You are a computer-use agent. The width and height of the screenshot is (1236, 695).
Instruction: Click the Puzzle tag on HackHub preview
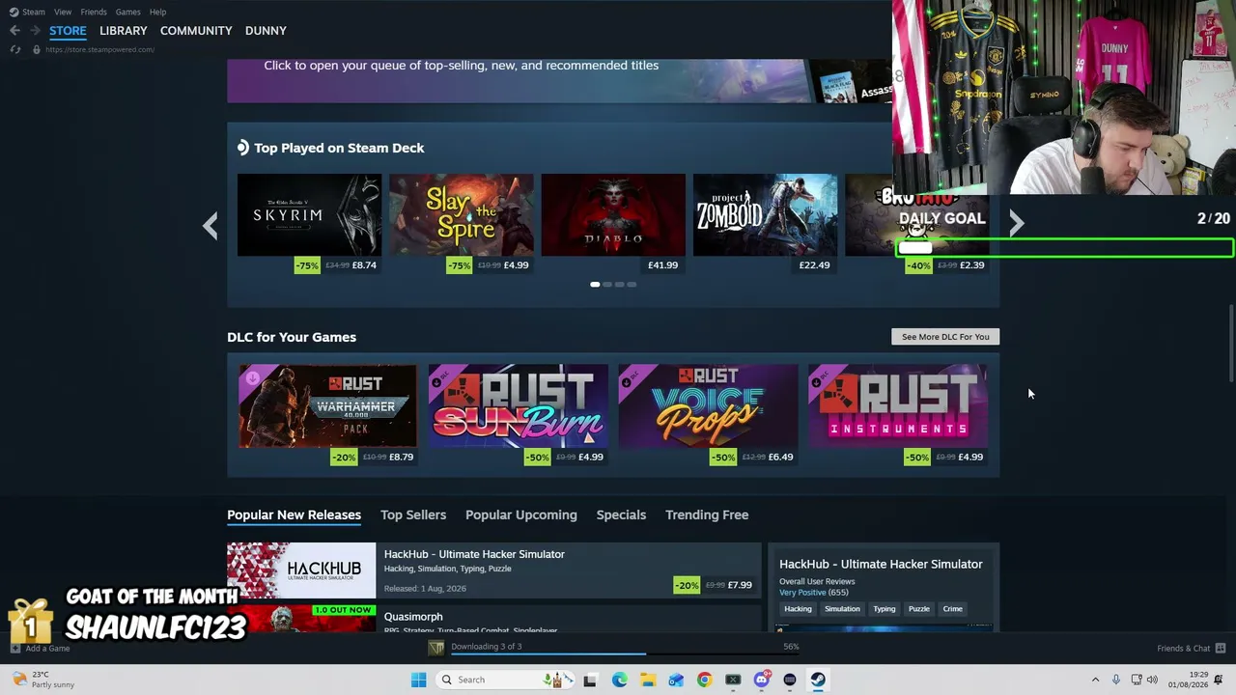pyautogui.click(x=918, y=609)
